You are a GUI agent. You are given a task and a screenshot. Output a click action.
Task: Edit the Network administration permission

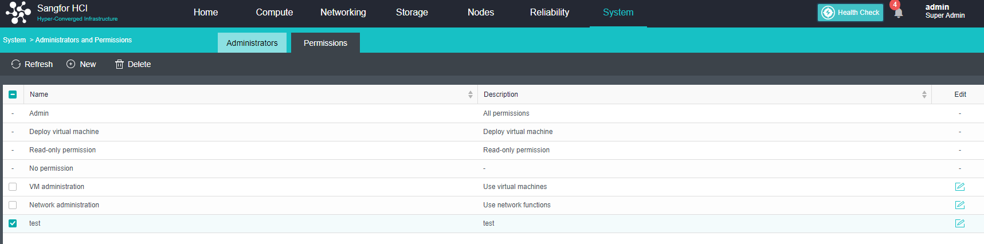[x=959, y=205]
